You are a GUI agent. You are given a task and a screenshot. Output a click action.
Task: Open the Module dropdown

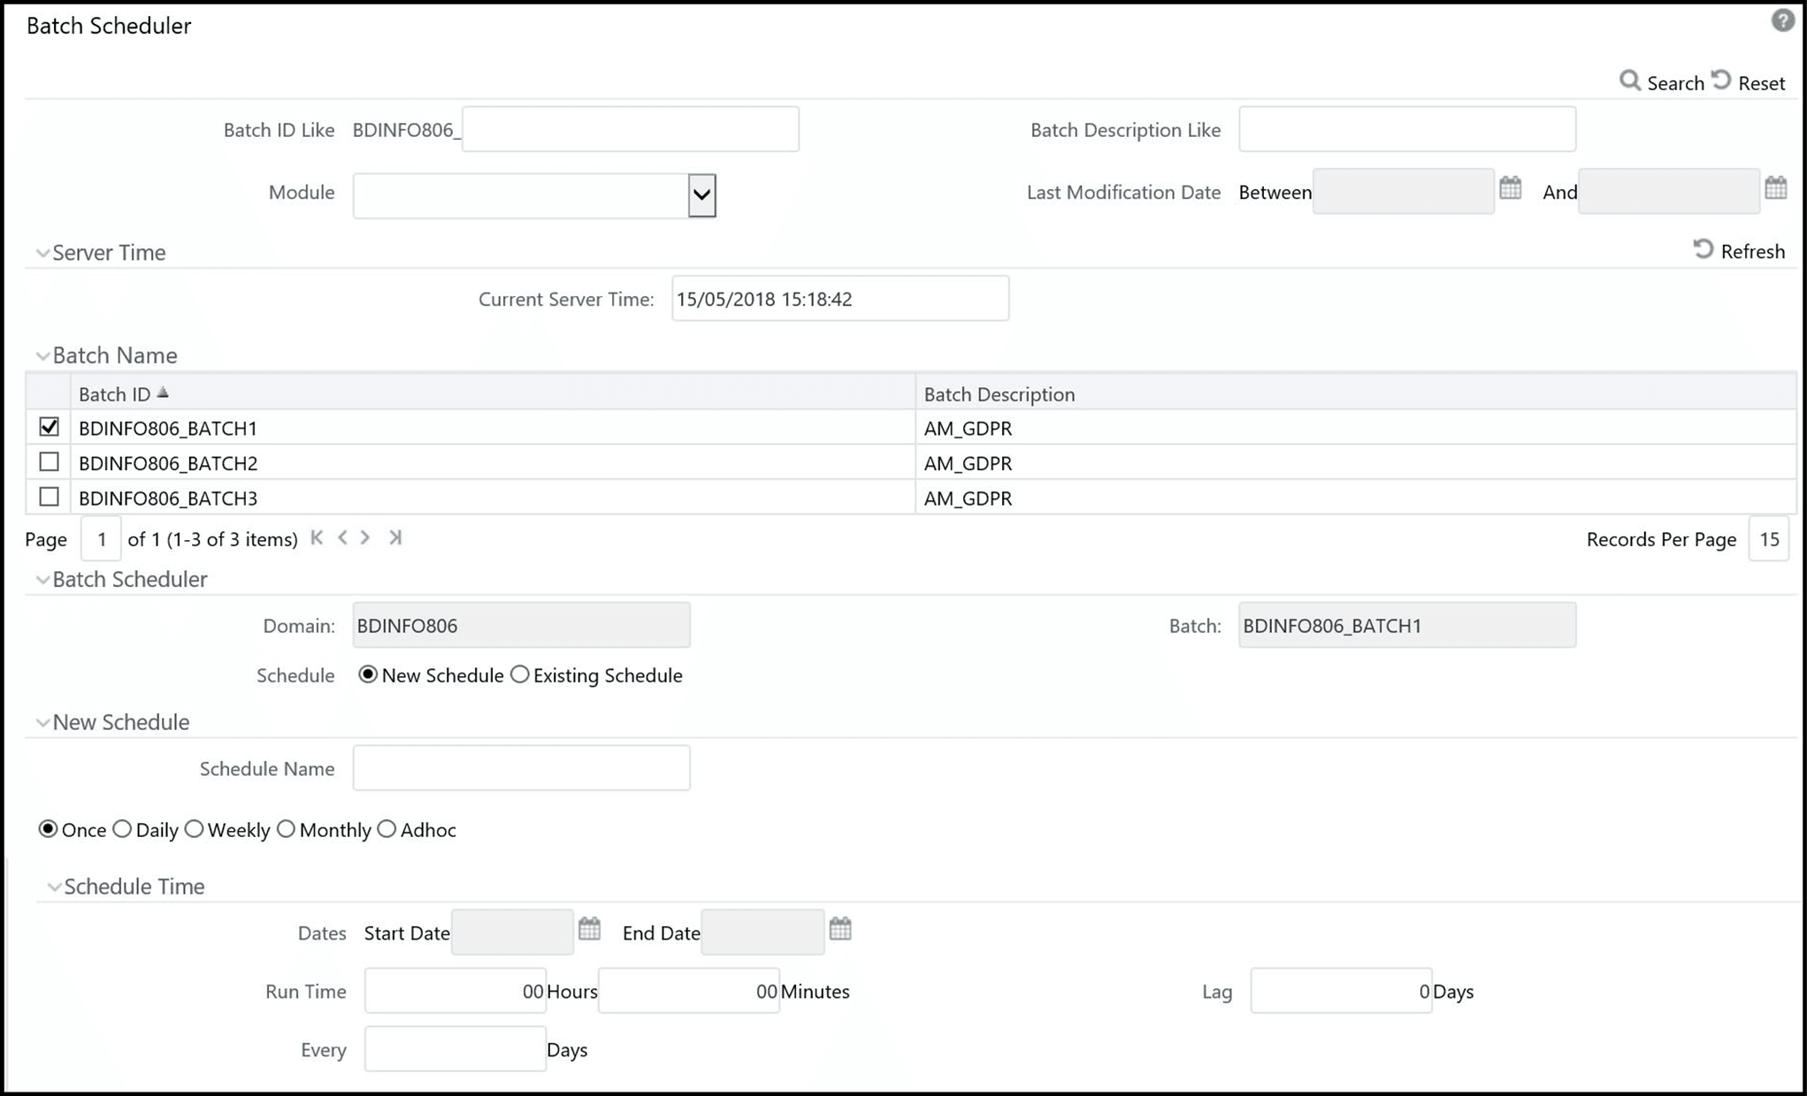[x=701, y=195]
